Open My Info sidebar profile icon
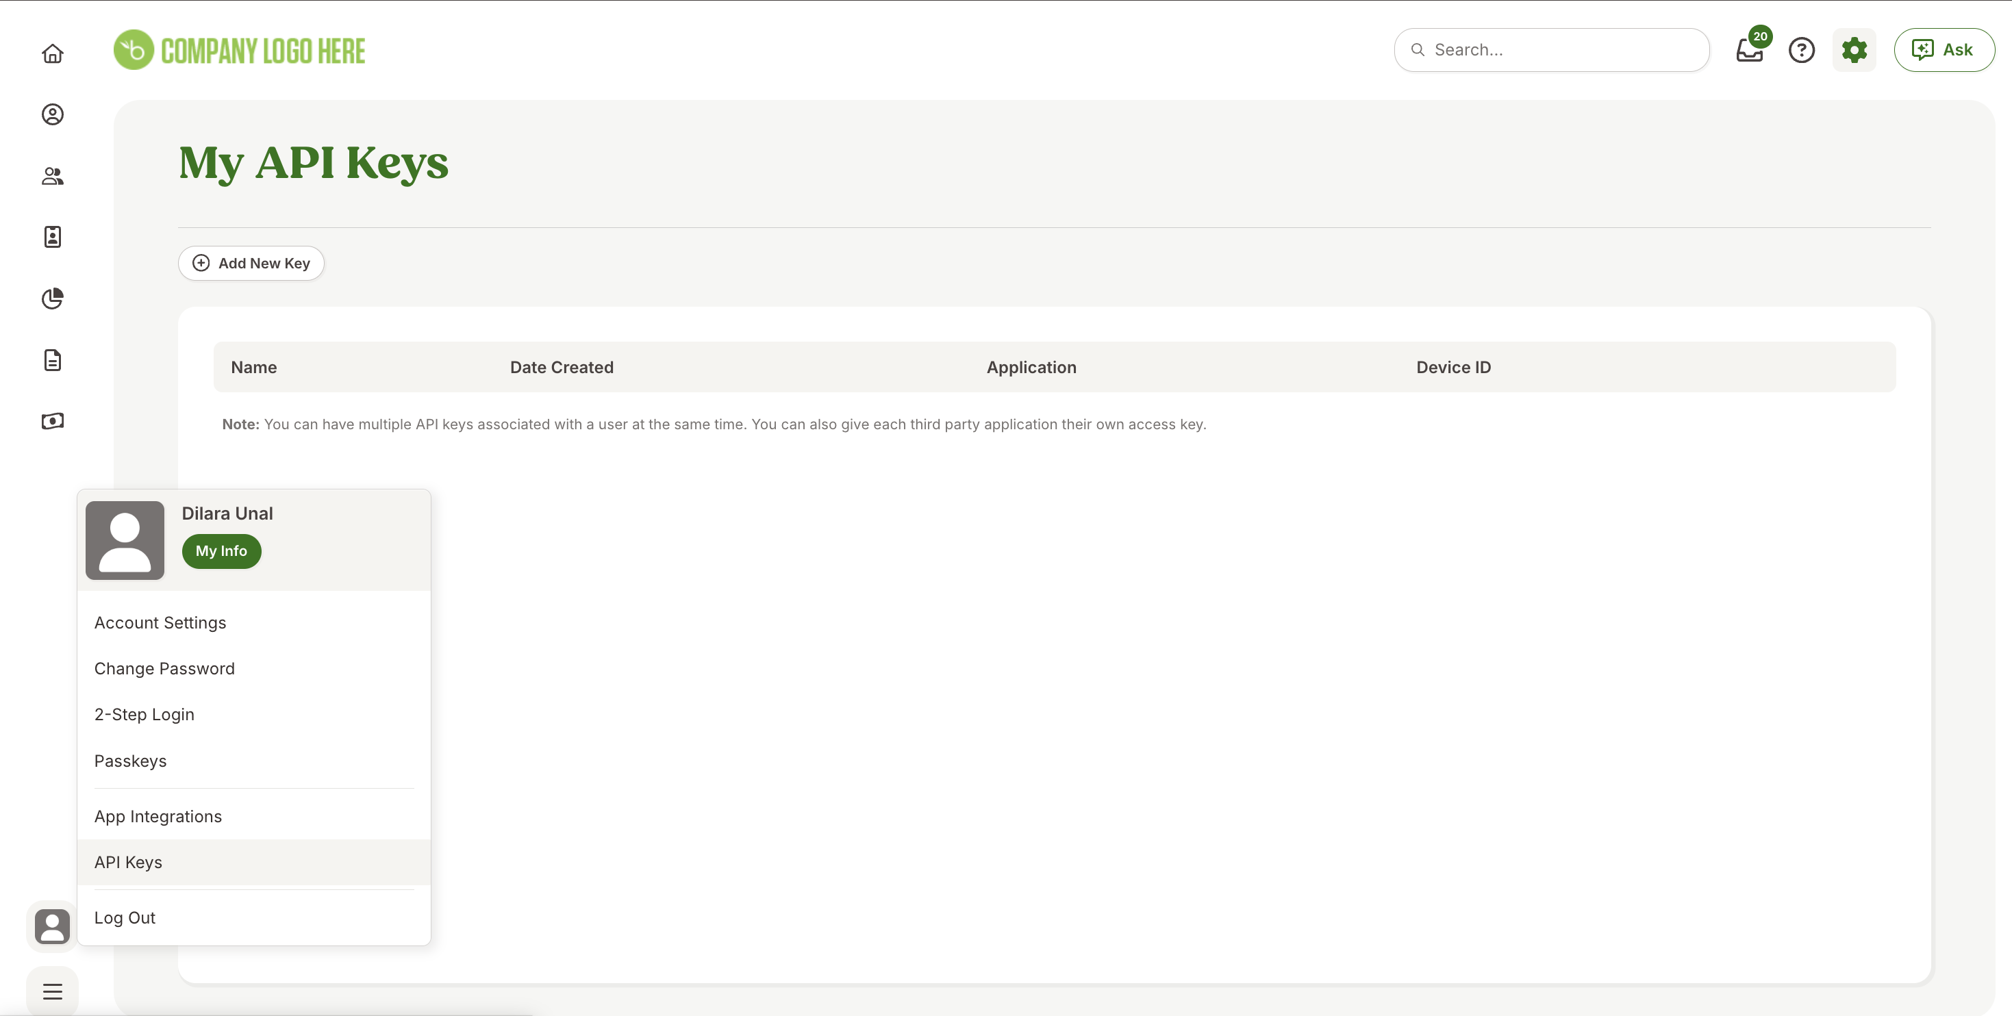The image size is (2012, 1016). tap(52, 115)
